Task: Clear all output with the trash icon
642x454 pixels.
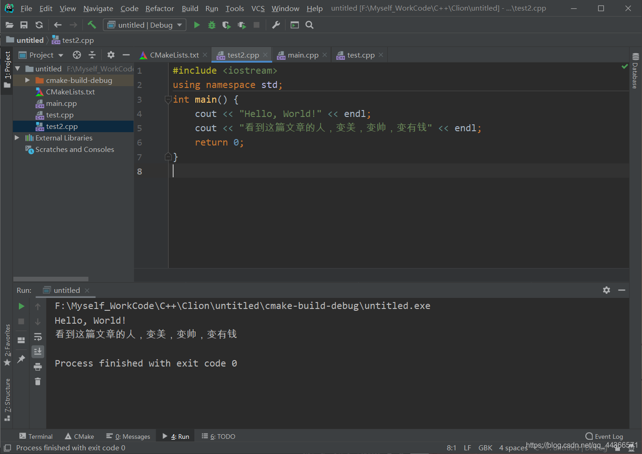Action: point(38,381)
